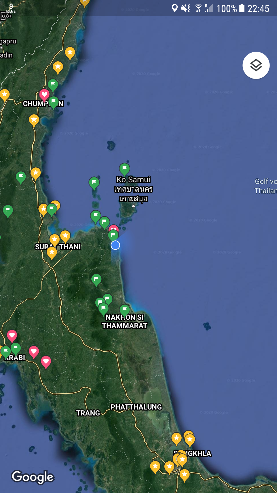Open the Nakhon Si Thammarat label
Image resolution: width=277 pixels, height=493 pixels.
click(x=125, y=322)
